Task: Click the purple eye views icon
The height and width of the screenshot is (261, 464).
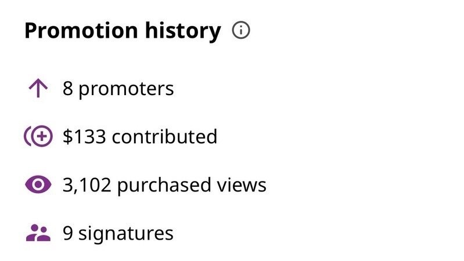Action: coord(38,185)
